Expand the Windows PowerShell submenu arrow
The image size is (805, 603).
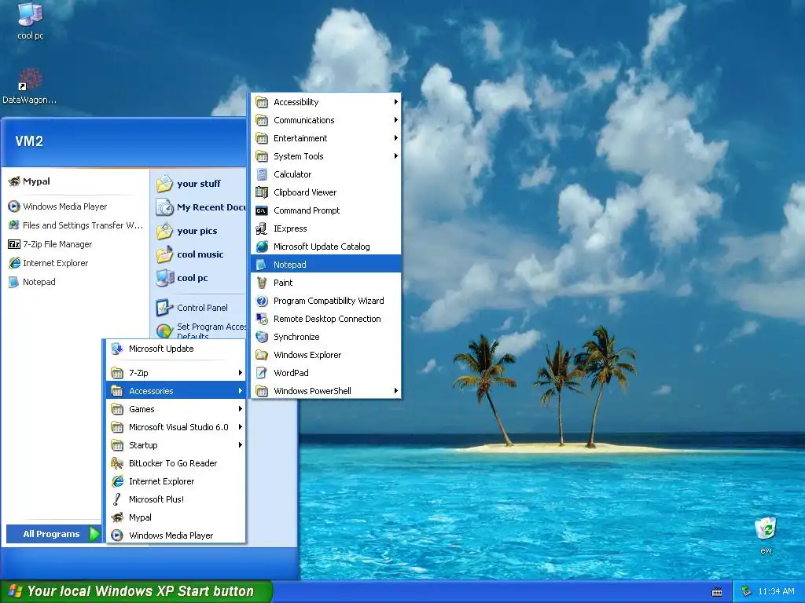(x=396, y=391)
